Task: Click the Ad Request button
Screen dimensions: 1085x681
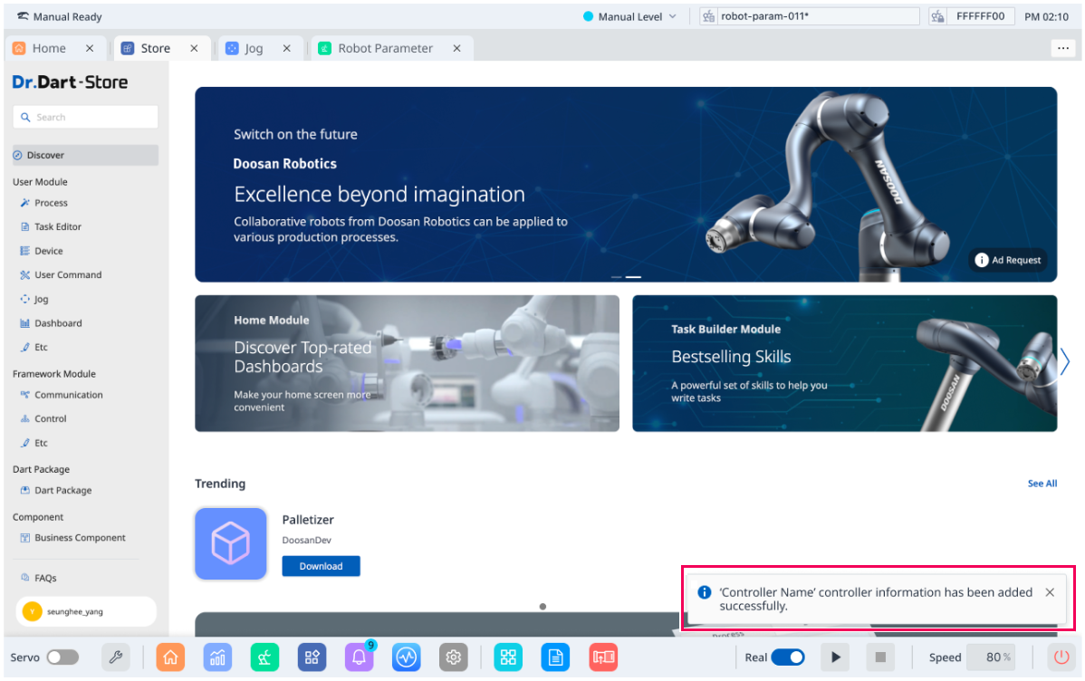Action: click(x=1008, y=260)
